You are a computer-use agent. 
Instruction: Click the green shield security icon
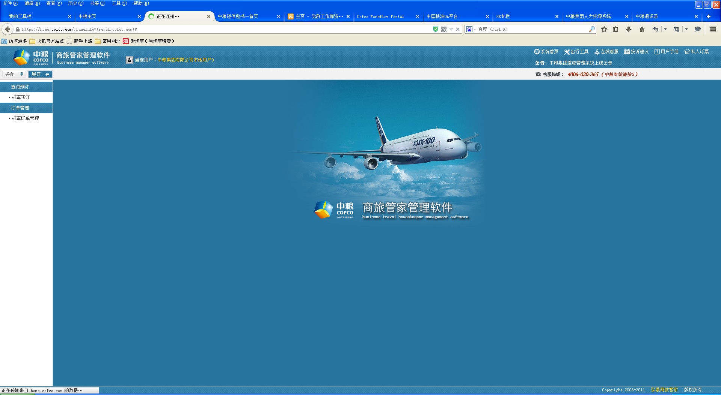436,29
